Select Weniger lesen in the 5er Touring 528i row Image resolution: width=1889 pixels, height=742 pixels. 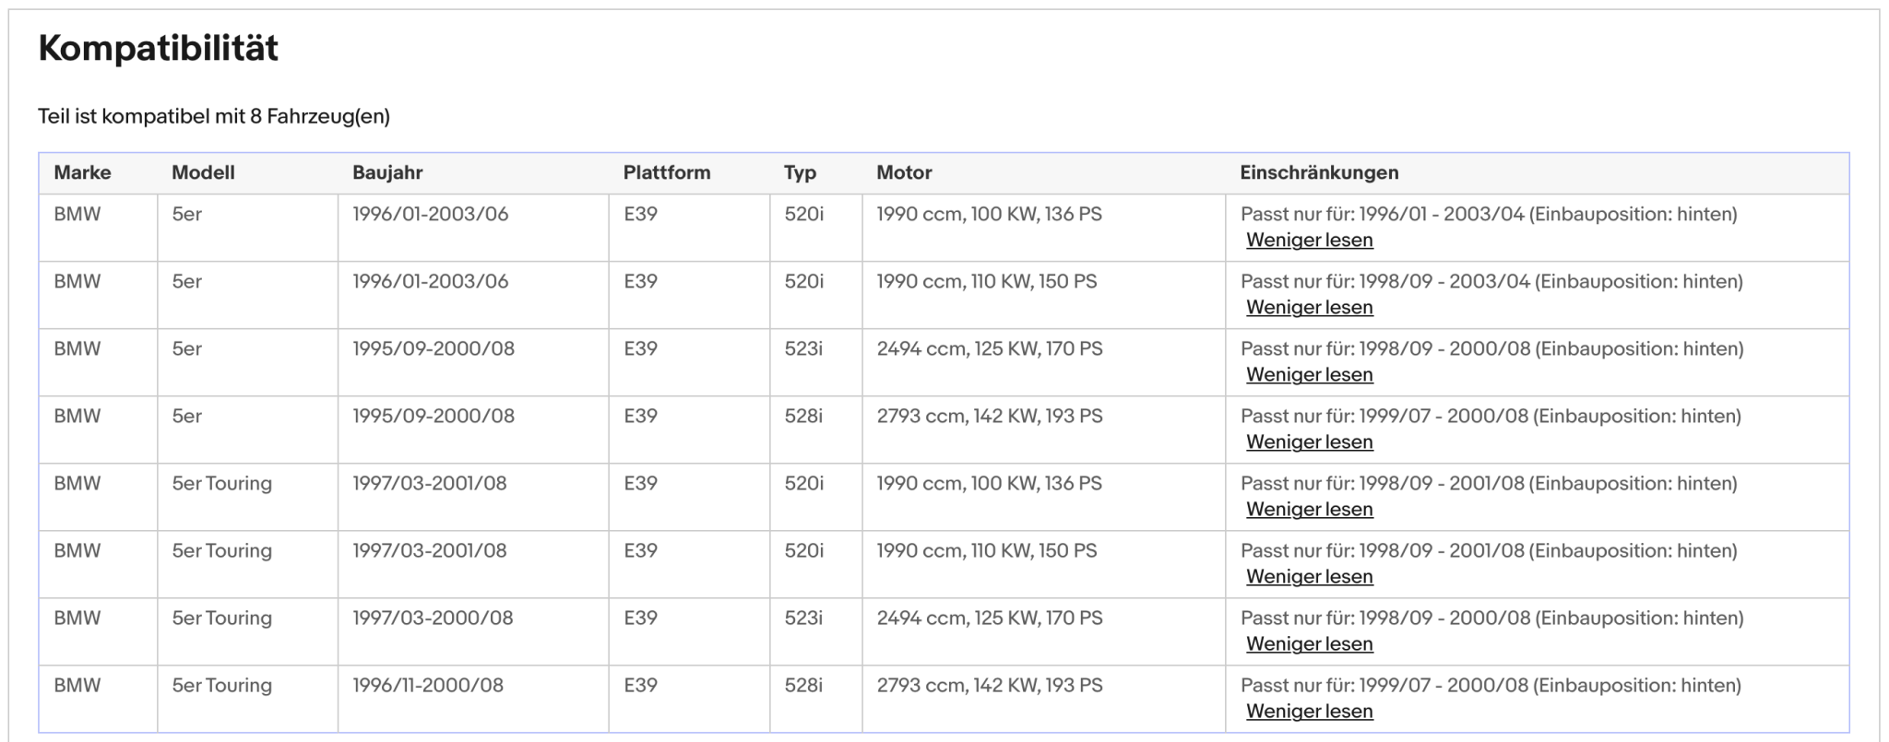1309,712
